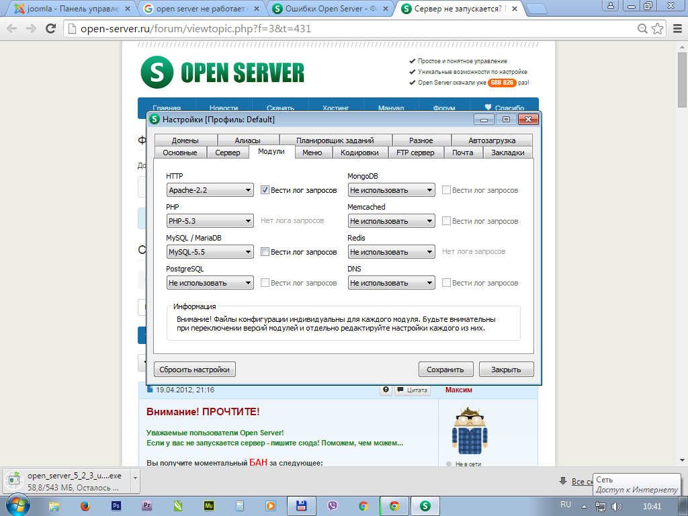Click the Open Server taskbar icon
The height and width of the screenshot is (516, 688).
click(x=425, y=505)
